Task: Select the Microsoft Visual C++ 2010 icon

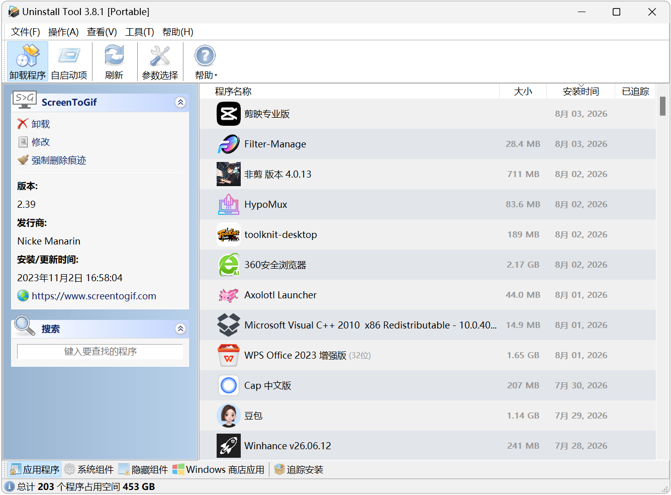Action: coord(229,325)
